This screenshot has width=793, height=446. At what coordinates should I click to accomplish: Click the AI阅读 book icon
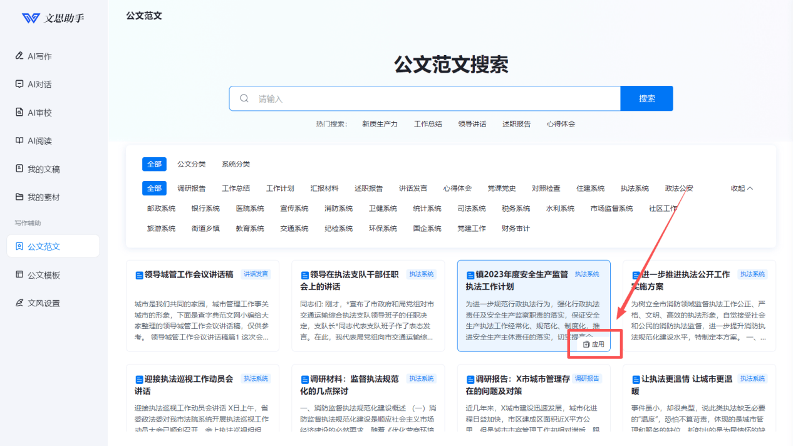coord(19,141)
